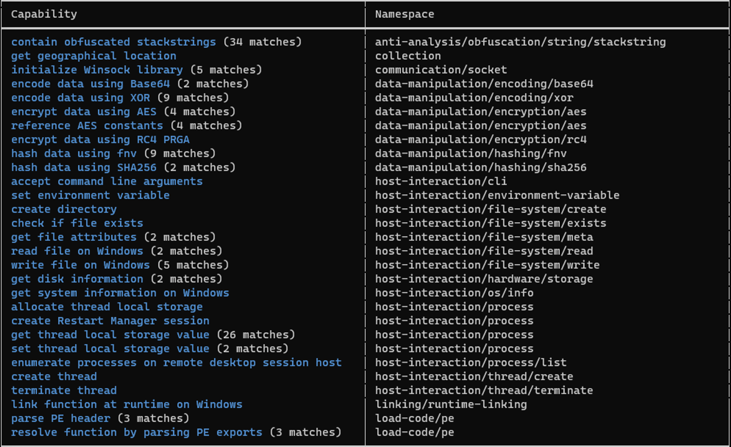Select 'encrypt data using AES' capability
This screenshot has height=447, width=731.
tap(83, 112)
